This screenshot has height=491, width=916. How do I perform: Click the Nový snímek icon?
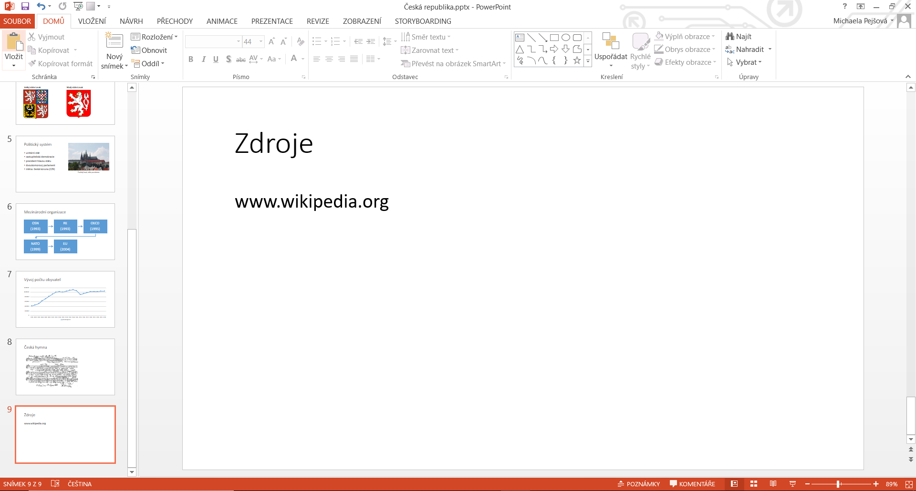(x=114, y=42)
